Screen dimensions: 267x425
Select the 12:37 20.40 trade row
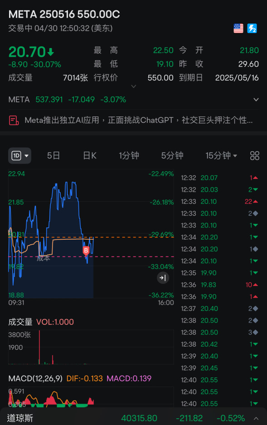click(x=219, y=309)
